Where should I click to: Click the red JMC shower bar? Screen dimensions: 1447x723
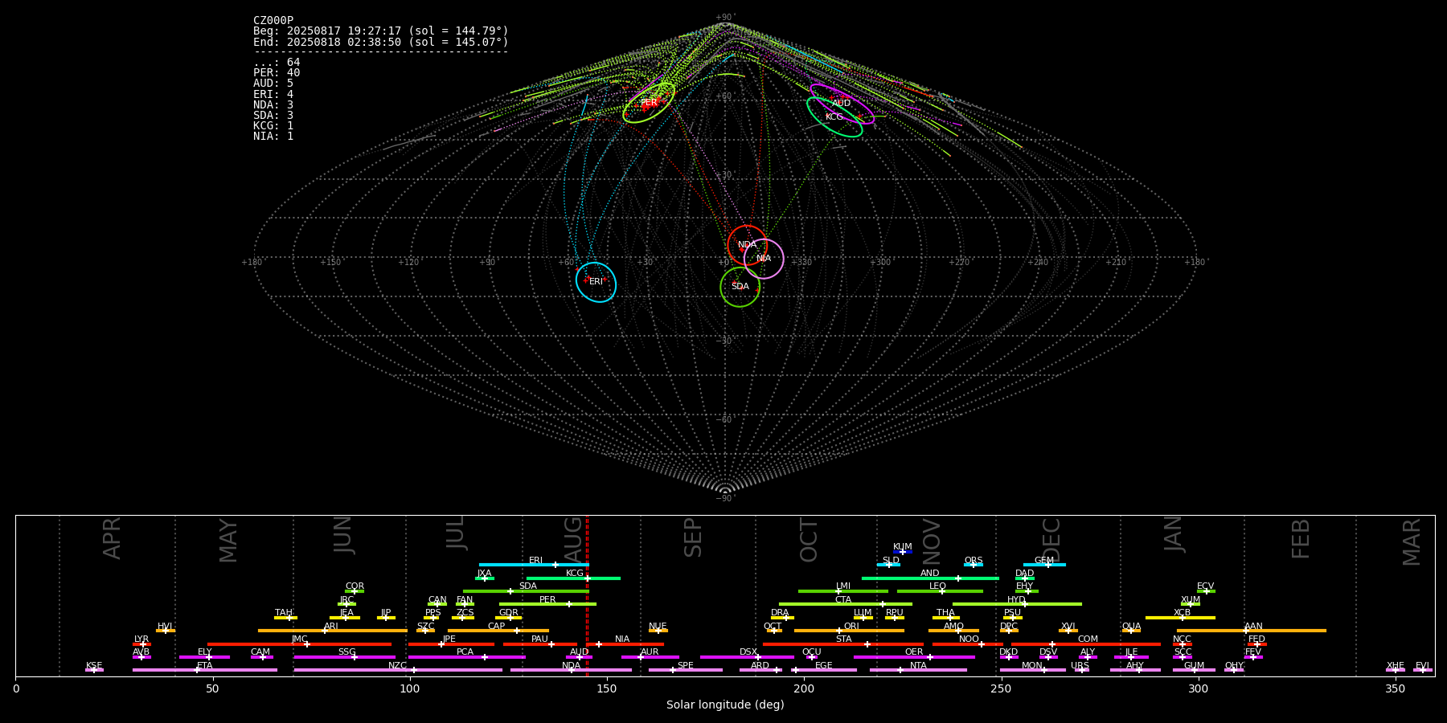300,644
